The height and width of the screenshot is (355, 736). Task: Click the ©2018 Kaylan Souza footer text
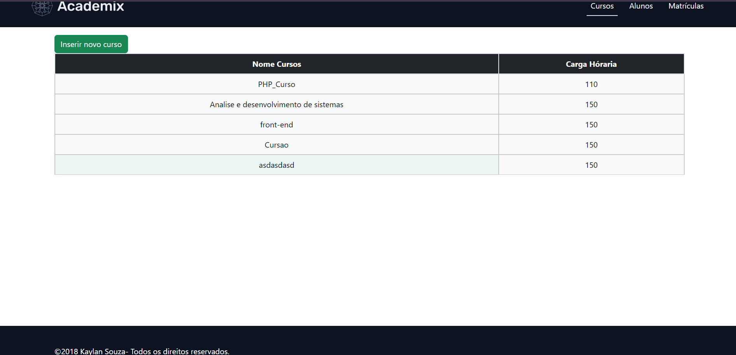(142, 351)
